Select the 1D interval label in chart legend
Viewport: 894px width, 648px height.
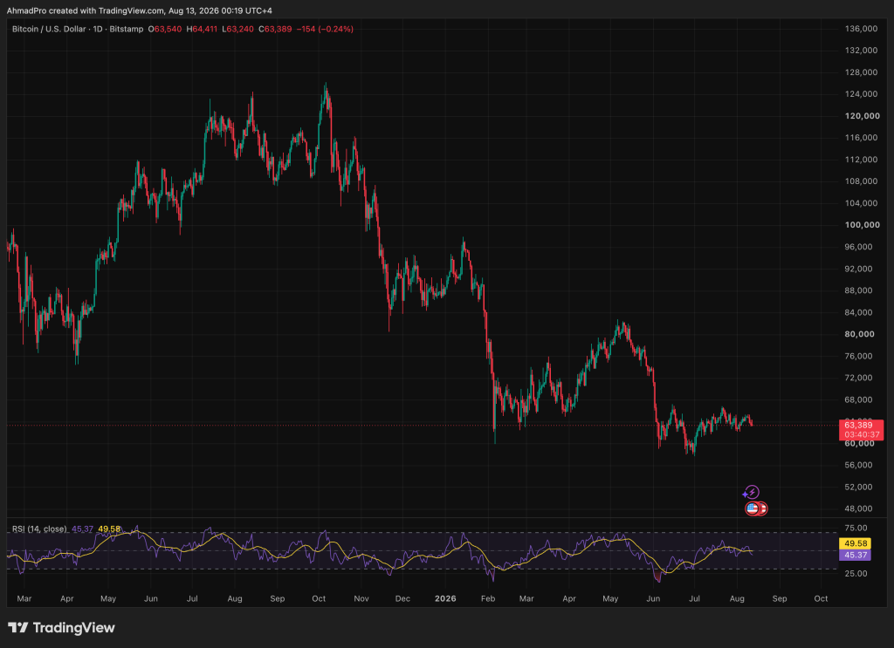click(98, 29)
